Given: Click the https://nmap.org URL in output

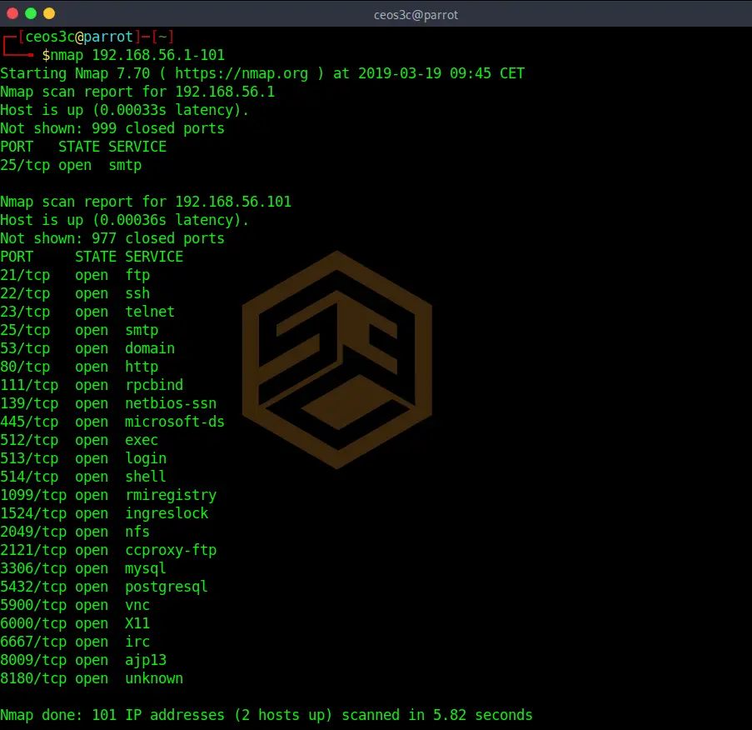Looking at the screenshot, I should pos(242,73).
